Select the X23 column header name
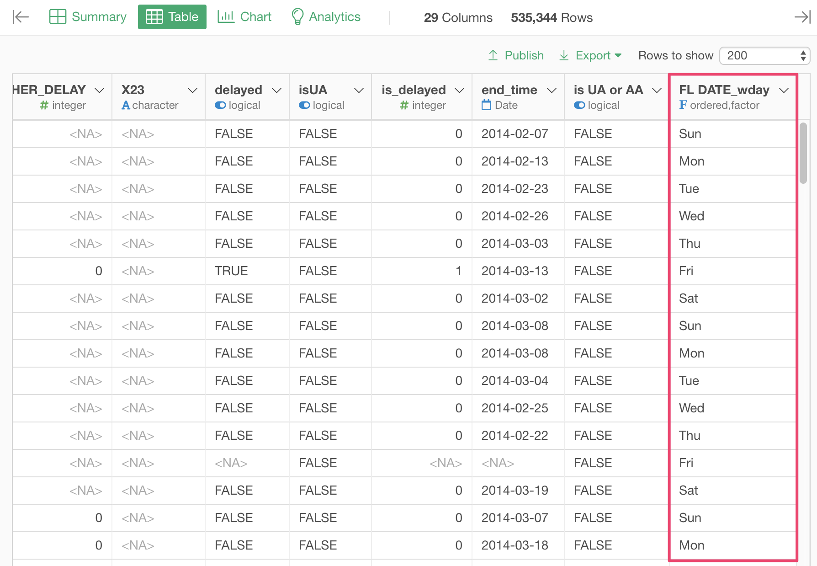 133,90
